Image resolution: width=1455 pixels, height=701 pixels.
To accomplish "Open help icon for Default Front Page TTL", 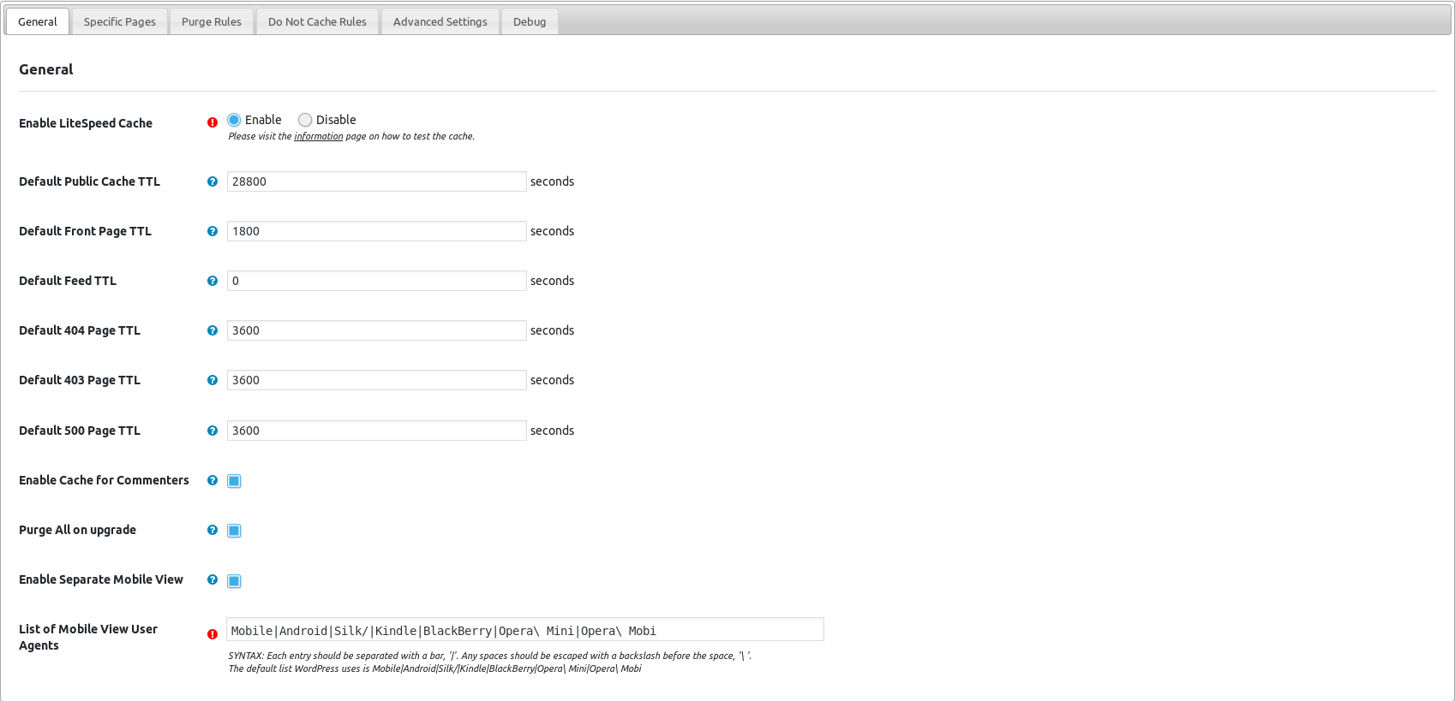I will coord(213,231).
